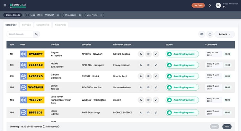Click the search magnifier icon
This screenshot has width=241, height=131.
tap(37, 34)
